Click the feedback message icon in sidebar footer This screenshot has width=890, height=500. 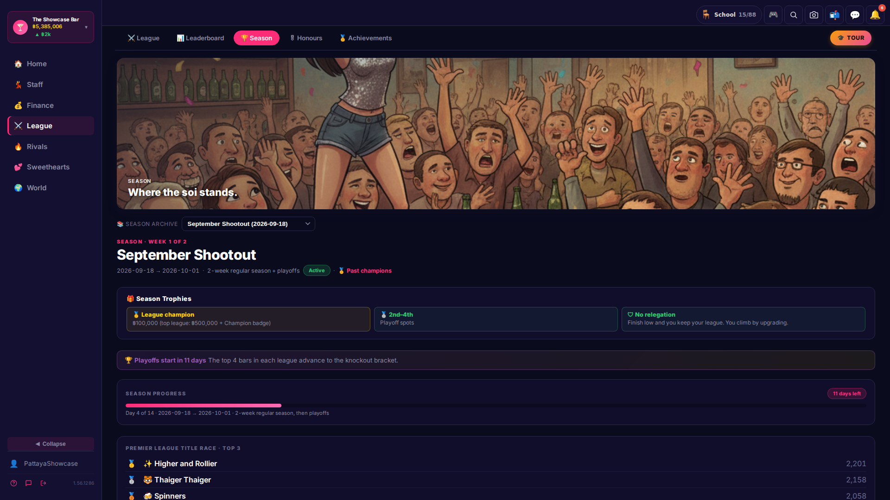tap(28, 483)
